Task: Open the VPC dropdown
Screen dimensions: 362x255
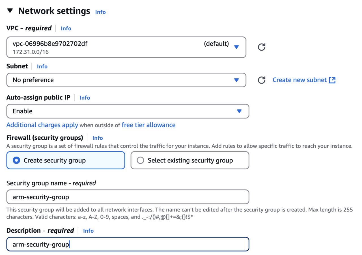Action: pyautogui.click(x=126, y=47)
